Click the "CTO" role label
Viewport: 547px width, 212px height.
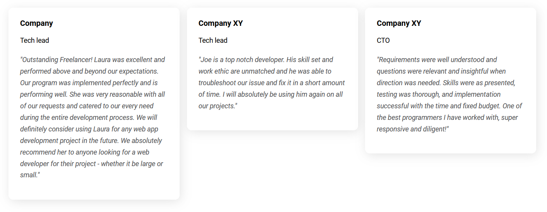pos(383,40)
